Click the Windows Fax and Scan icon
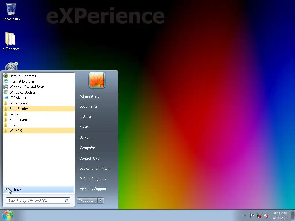The width and height of the screenshot is (295, 221). [6, 87]
